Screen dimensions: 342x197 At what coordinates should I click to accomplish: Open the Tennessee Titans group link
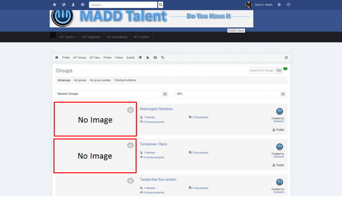pyautogui.click(x=153, y=144)
